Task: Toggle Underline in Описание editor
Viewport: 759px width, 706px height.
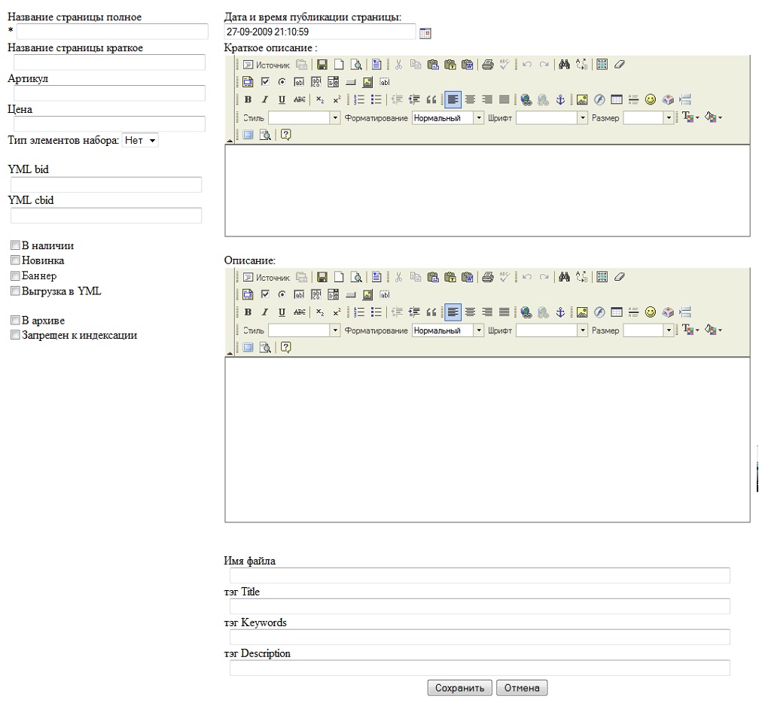Action: click(282, 312)
